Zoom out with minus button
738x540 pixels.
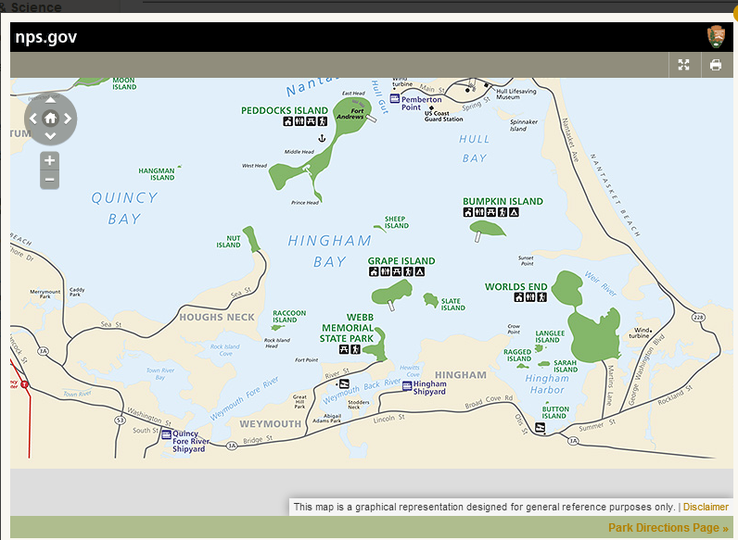(x=49, y=180)
